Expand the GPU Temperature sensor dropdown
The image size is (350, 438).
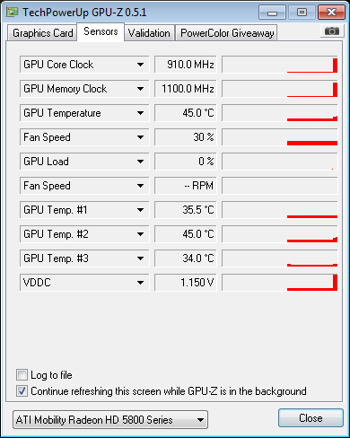tap(140, 113)
